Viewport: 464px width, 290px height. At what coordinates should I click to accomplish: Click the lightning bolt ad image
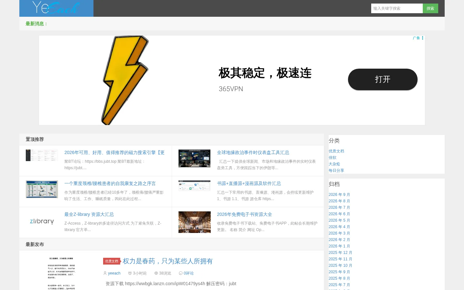(x=125, y=80)
